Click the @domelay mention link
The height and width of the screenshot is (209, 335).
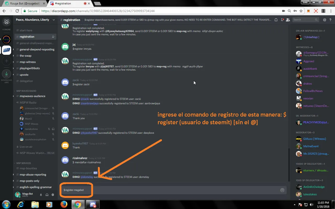(x=87, y=177)
